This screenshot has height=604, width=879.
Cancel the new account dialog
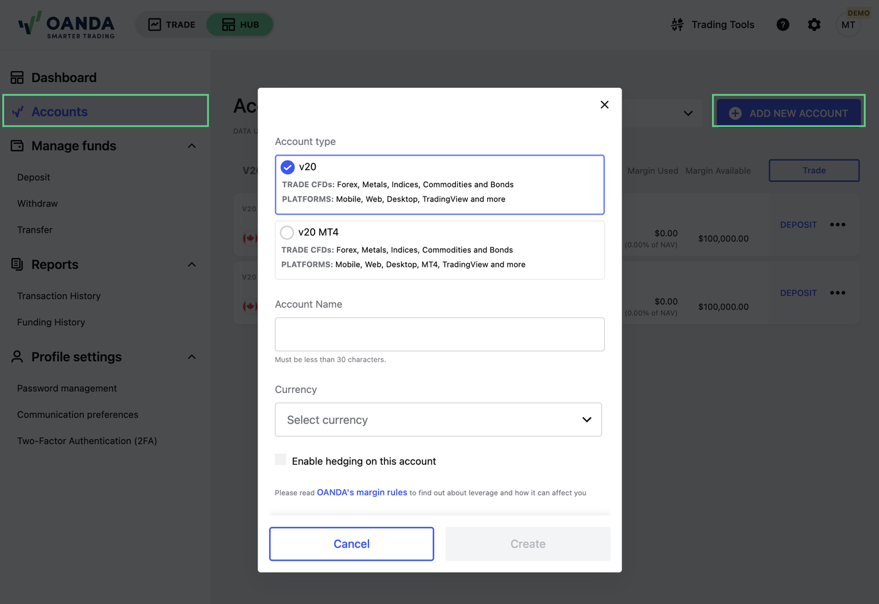[x=352, y=544]
